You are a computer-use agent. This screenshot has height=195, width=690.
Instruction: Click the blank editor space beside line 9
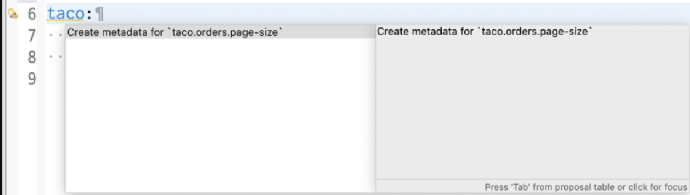pyautogui.click(x=55, y=79)
